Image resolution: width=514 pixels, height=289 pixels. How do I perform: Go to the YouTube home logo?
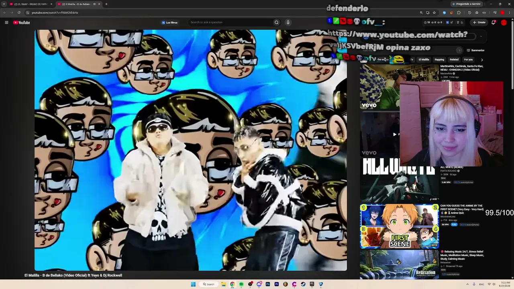coord(22,22)
